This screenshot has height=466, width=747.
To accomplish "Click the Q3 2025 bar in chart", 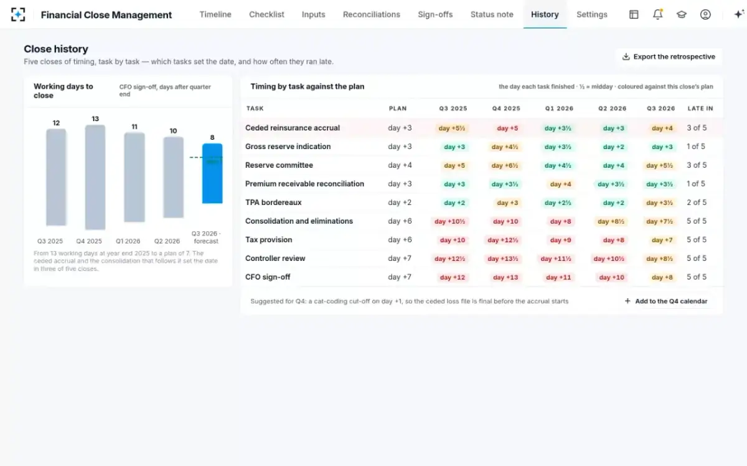I will coord(56,177).
